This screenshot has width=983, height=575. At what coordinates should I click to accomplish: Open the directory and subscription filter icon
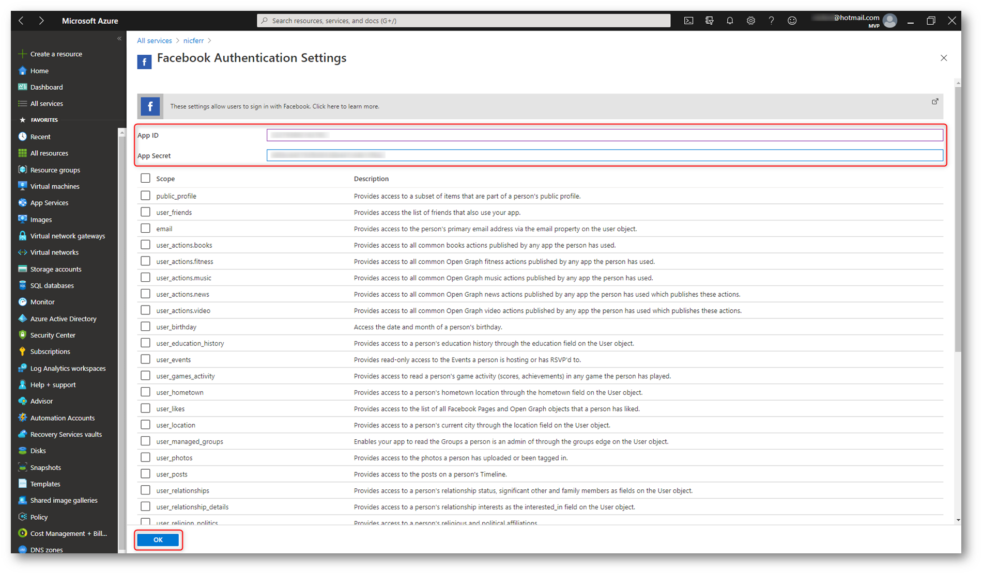coord(709,21)
